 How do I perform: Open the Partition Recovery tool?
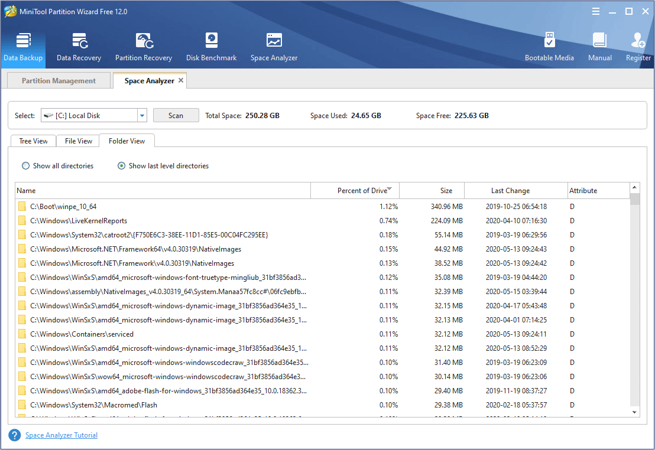click(143, 47)
